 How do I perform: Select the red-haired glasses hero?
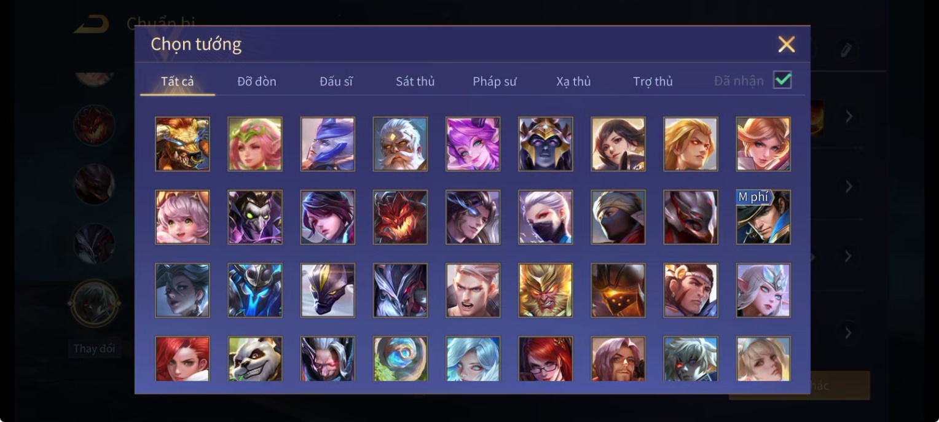pos(545,359)
